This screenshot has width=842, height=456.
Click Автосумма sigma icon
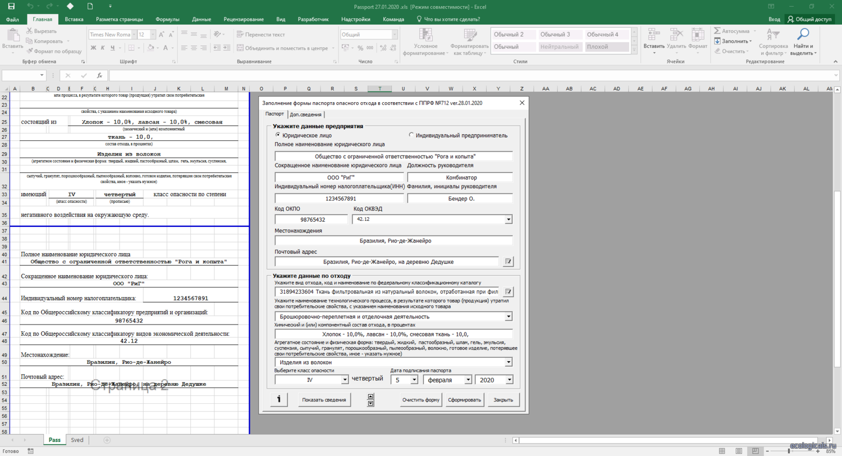pyautogui.click(x=717, y=31)
